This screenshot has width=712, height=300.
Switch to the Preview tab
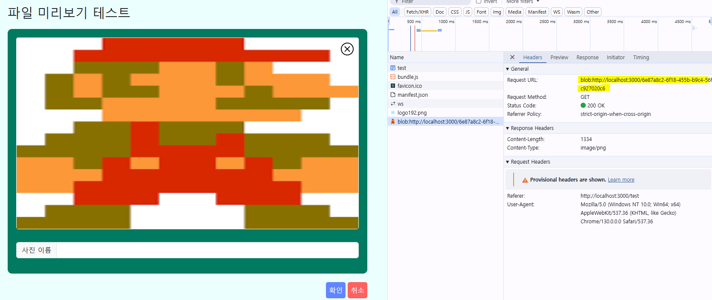pyautogui.click(x=559, y=58)
